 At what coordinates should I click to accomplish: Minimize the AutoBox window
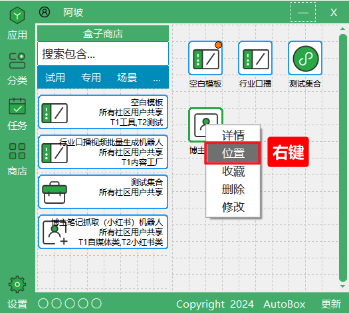click(303, 12)
